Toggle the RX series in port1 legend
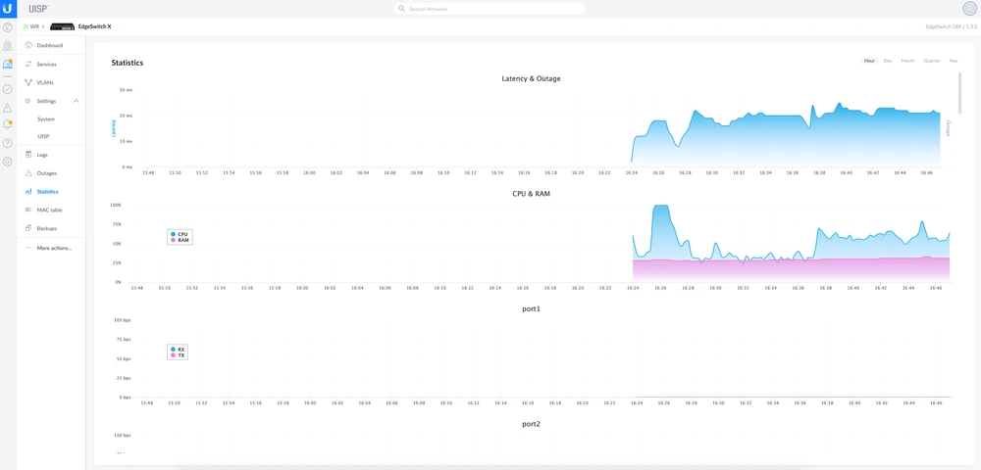 tap(178, 349)
